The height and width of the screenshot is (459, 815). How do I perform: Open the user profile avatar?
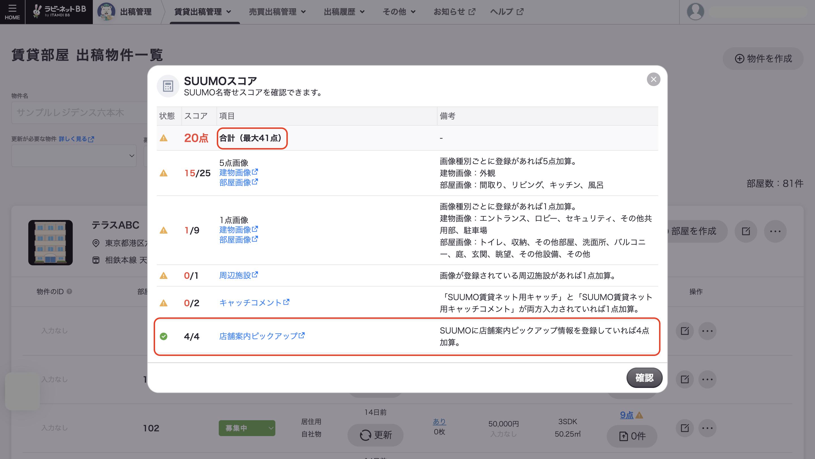coord(695,12)
